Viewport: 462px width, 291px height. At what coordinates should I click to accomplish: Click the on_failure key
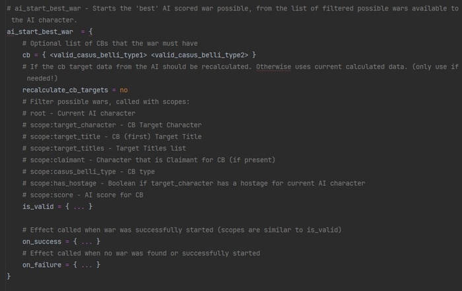pos(42,265)
